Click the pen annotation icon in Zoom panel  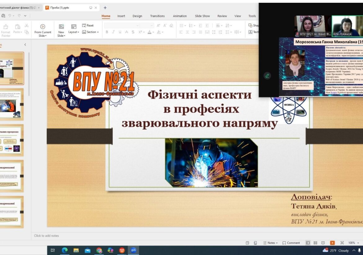click(267, 75)
